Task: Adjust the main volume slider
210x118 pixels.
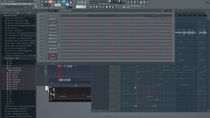Action: click(x=36, y=4)
